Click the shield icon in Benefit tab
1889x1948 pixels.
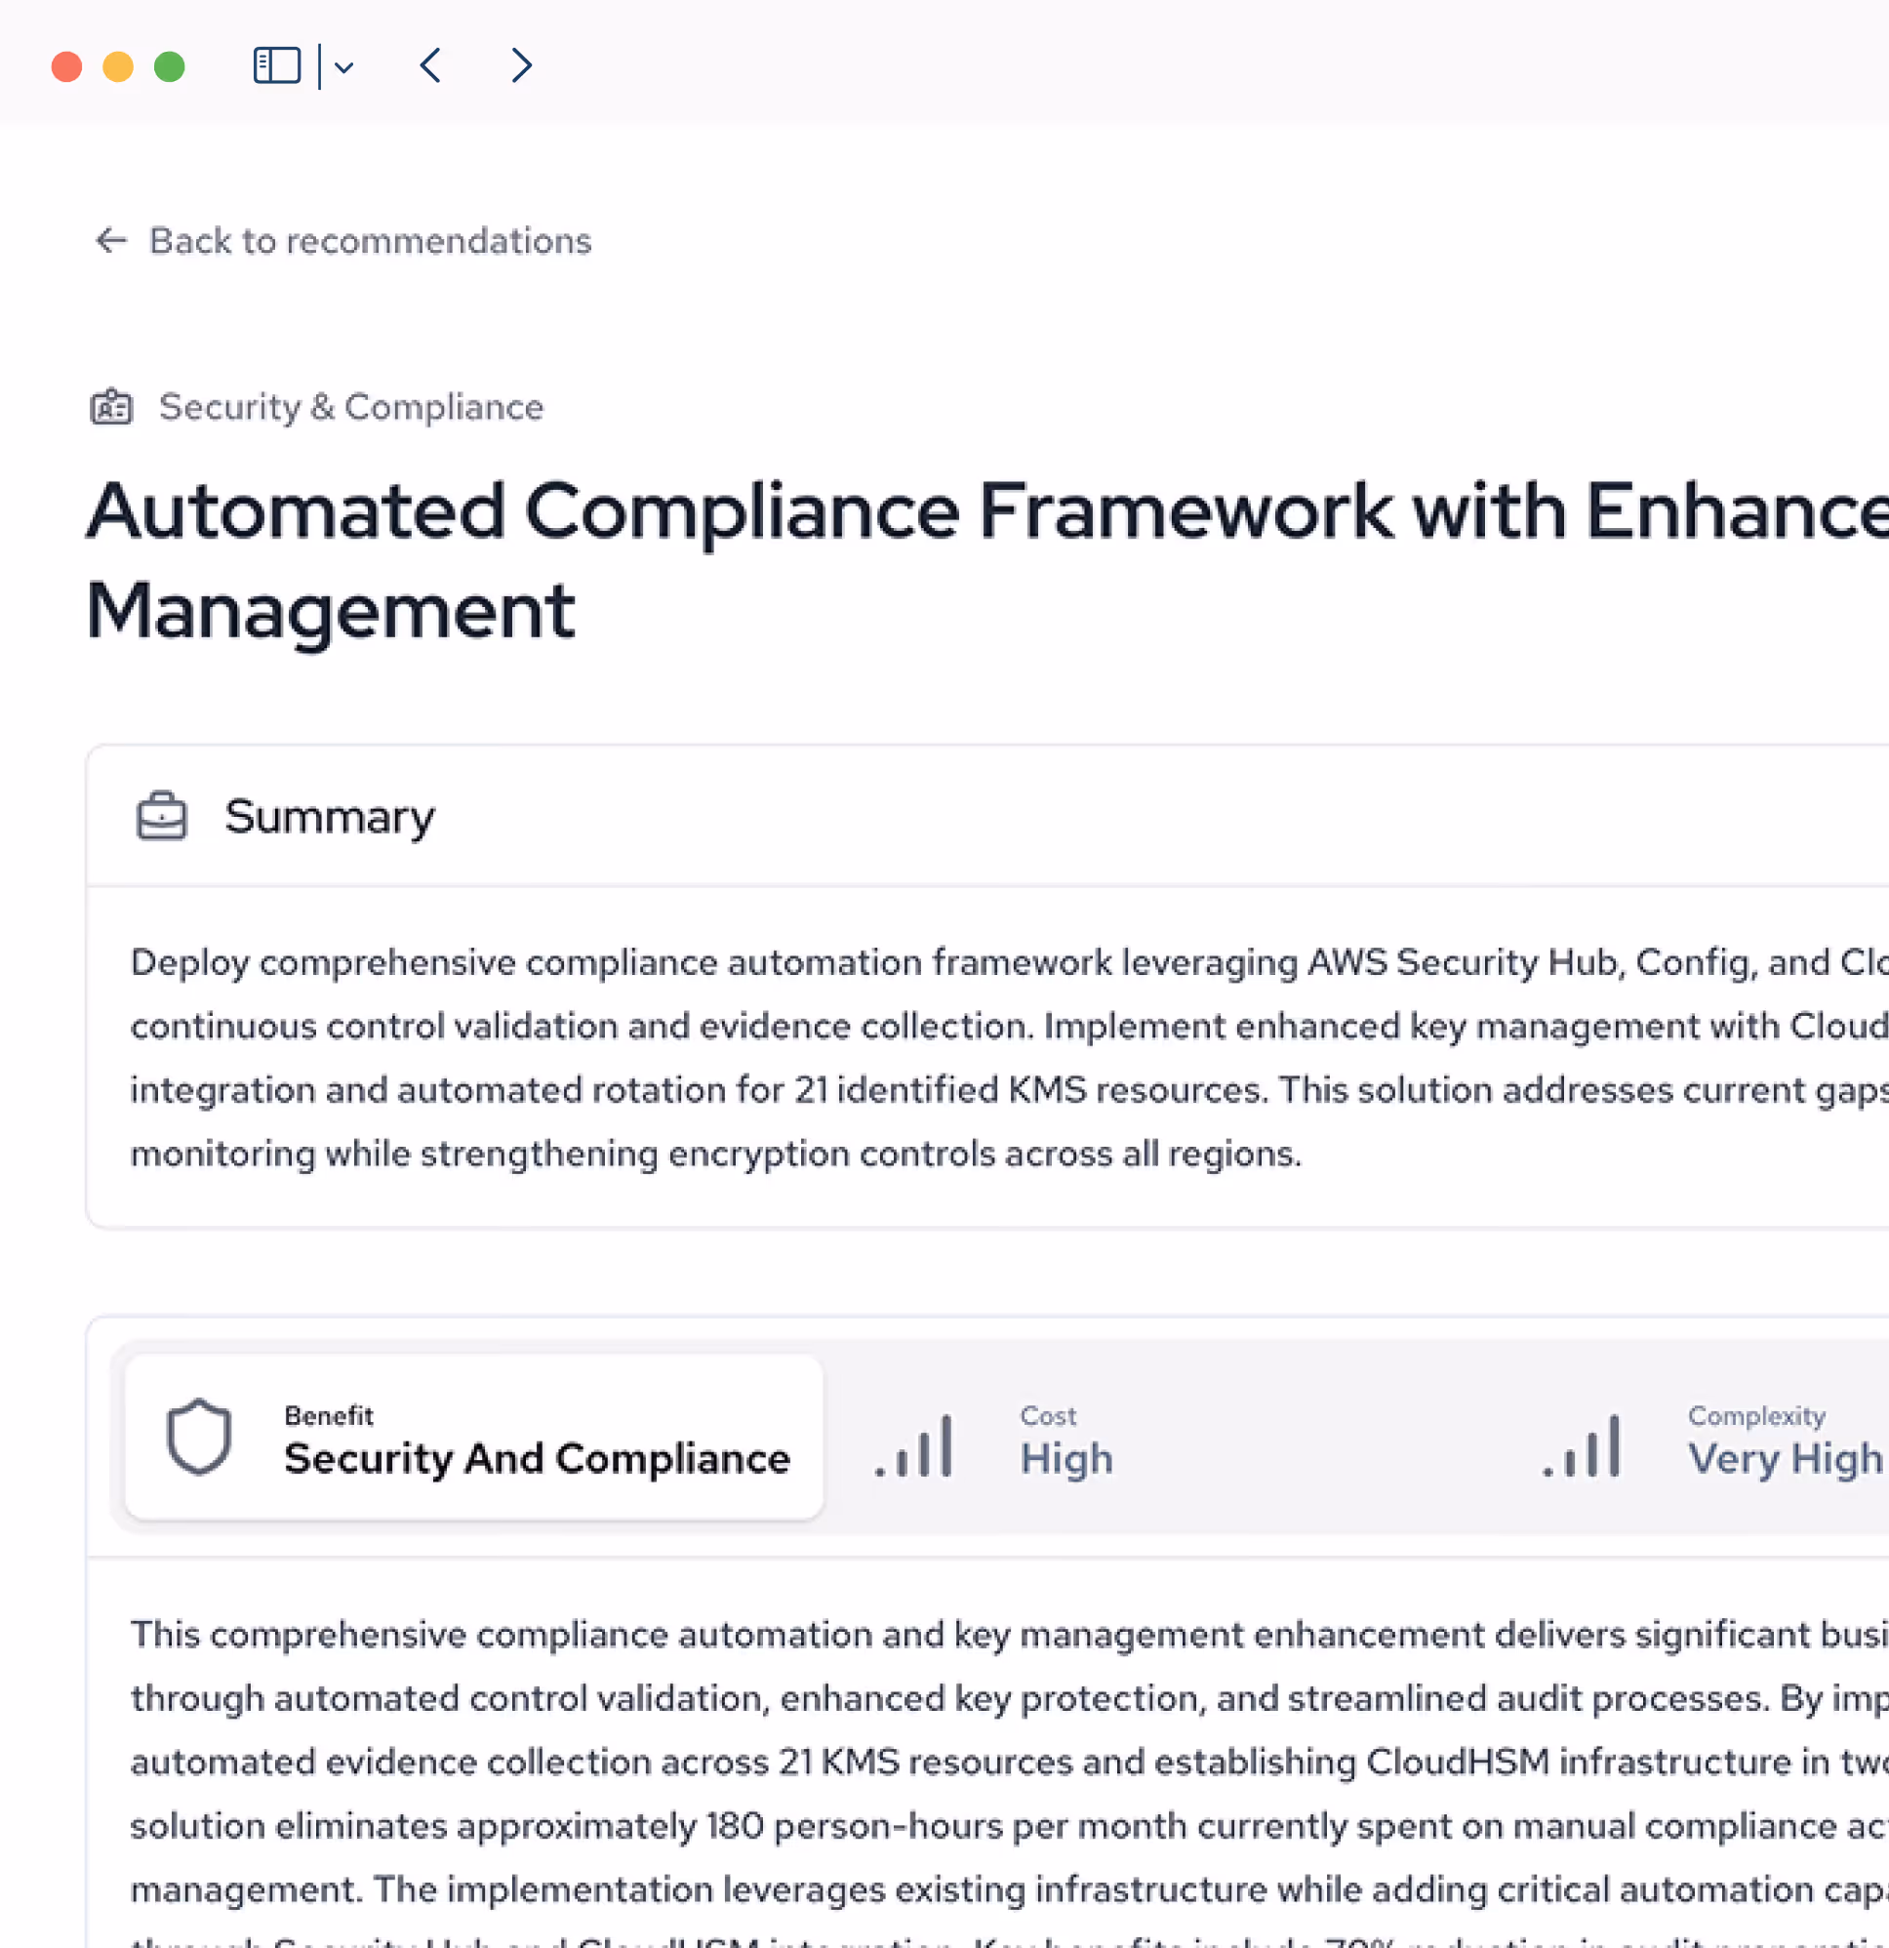(x=199, y=1438)
